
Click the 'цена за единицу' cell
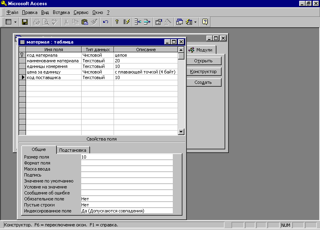click(54, 72)
